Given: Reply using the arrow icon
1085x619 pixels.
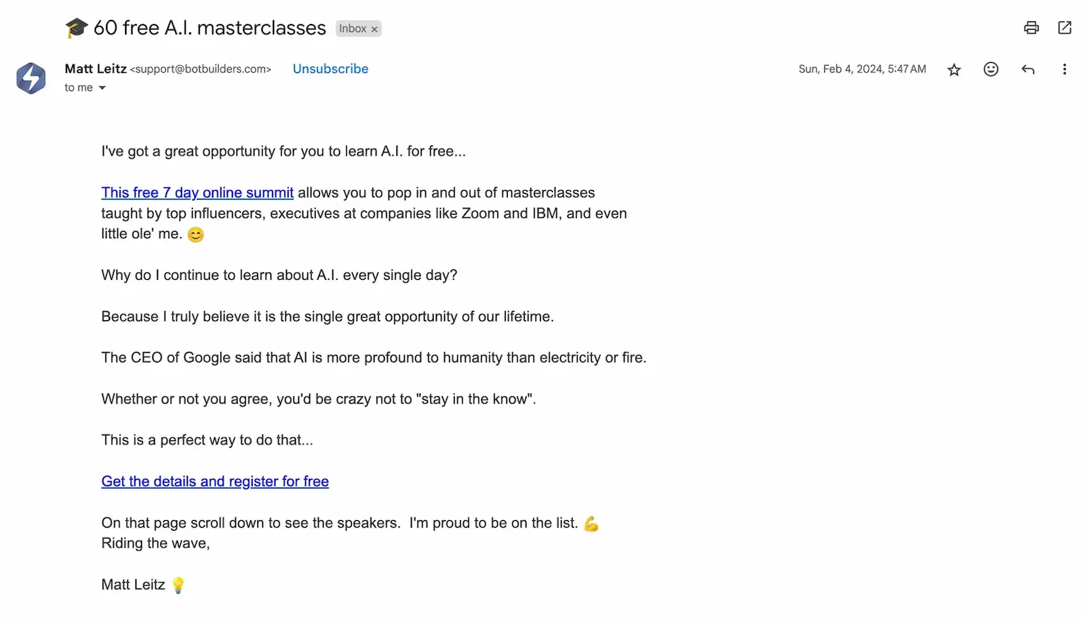Looking at the screenshot, I should 1028,69.
